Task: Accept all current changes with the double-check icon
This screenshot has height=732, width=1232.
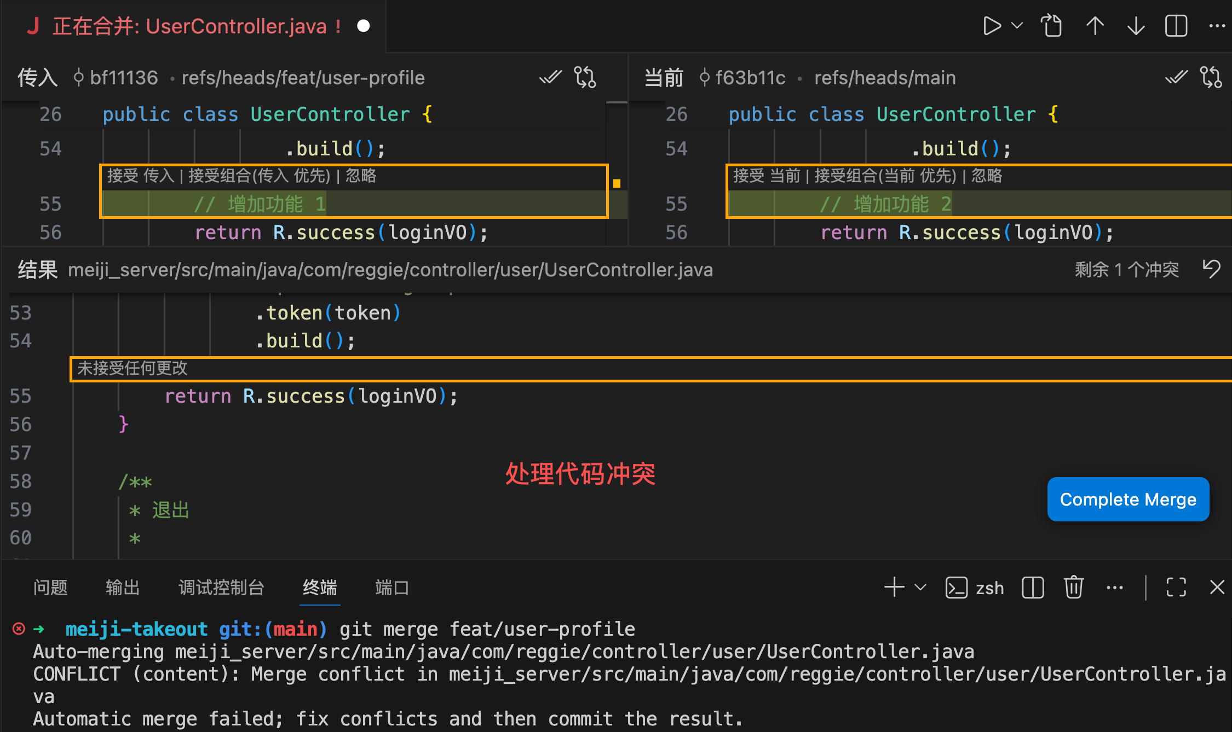Action: tap(1176, 77)
